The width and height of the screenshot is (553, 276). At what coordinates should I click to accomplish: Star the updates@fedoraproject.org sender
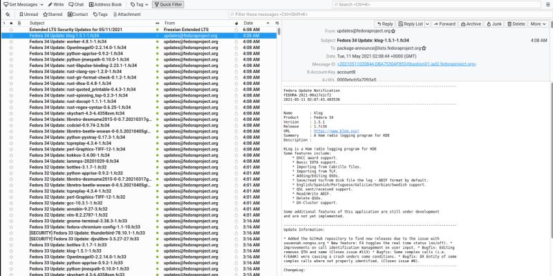tap(393, 32)
